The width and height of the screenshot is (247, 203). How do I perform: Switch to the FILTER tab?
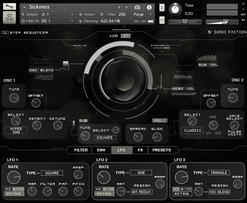pos(81,150)
